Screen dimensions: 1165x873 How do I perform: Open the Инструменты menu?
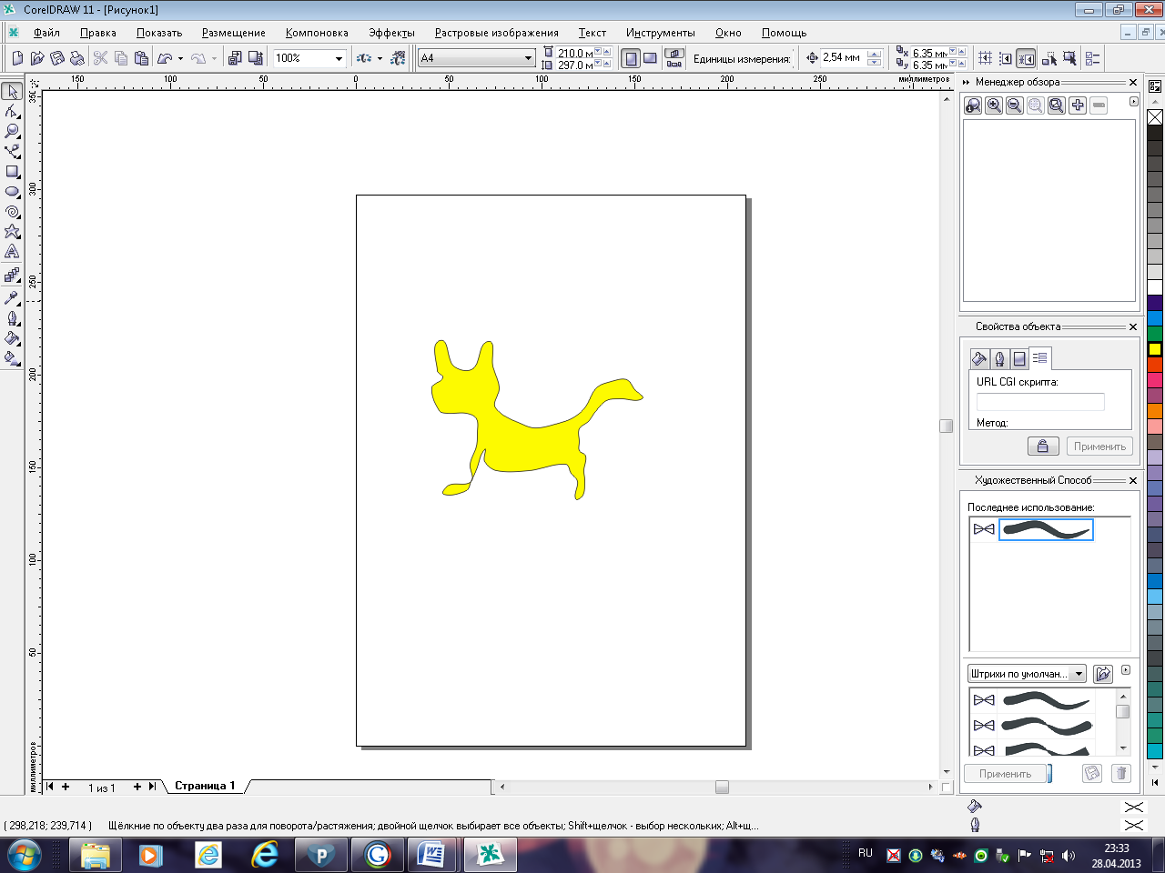click(x=660, y=33)
